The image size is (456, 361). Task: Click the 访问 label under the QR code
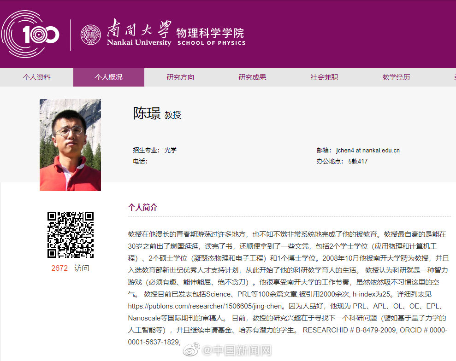[82, 268]
